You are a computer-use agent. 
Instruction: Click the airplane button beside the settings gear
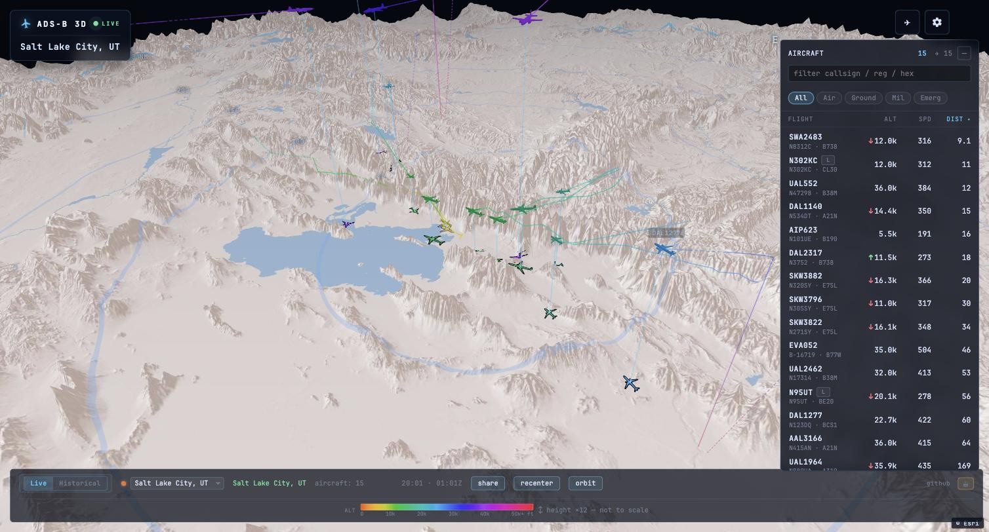[x=907, y=22]
